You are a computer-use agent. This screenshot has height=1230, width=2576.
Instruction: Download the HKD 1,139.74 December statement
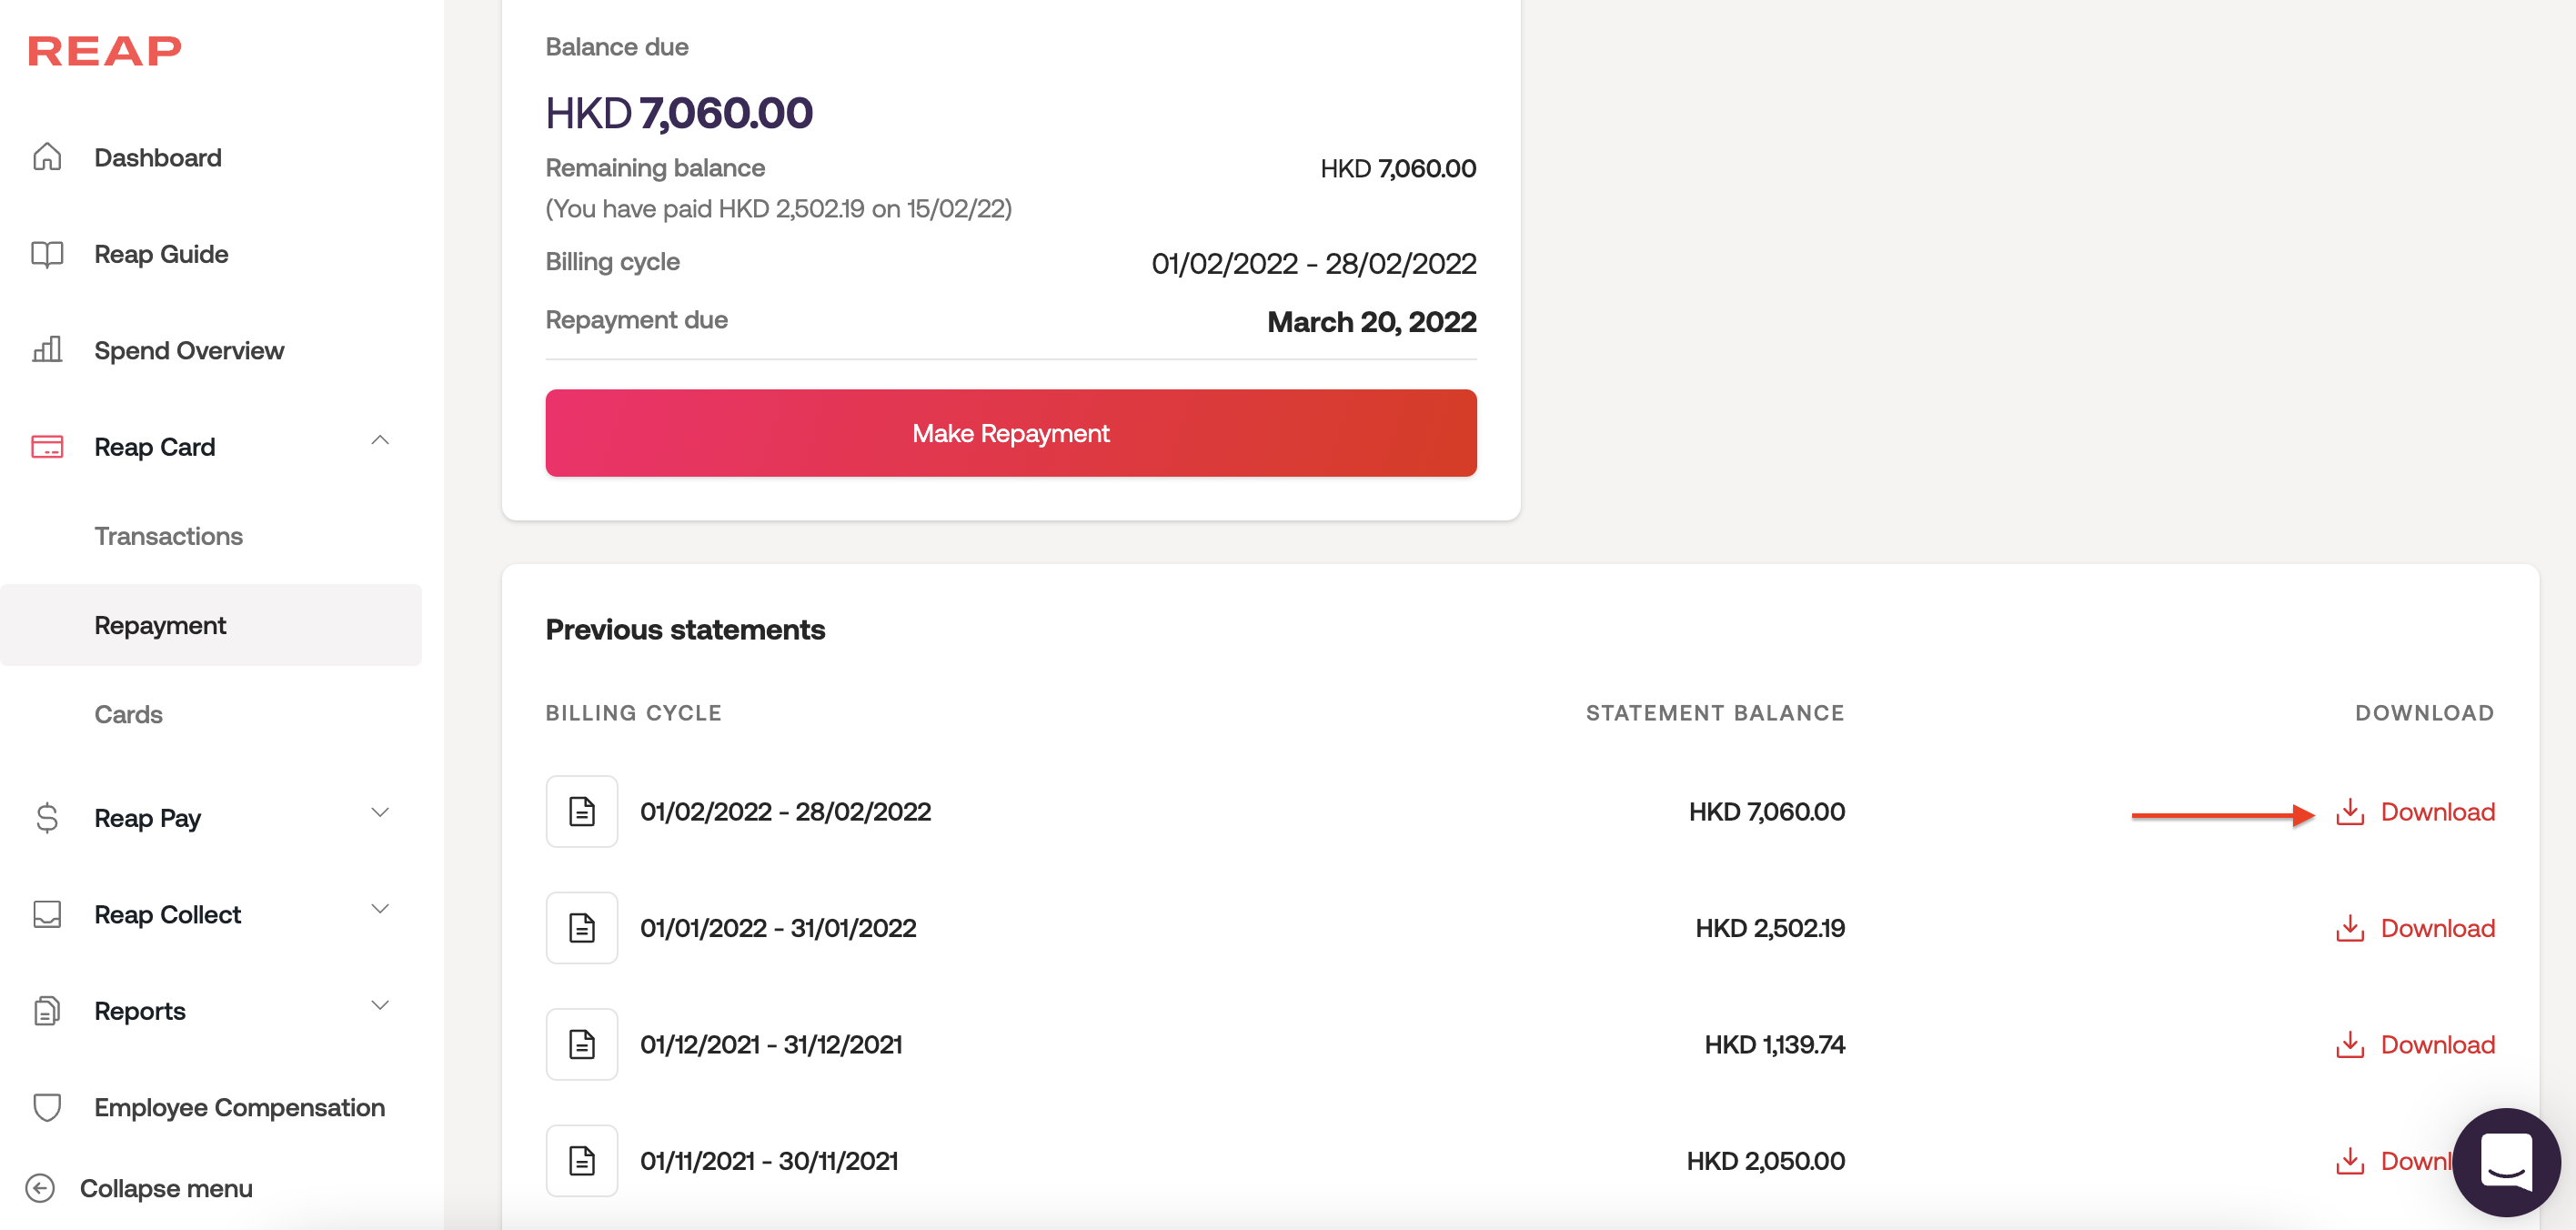tap(2416, 1045)
